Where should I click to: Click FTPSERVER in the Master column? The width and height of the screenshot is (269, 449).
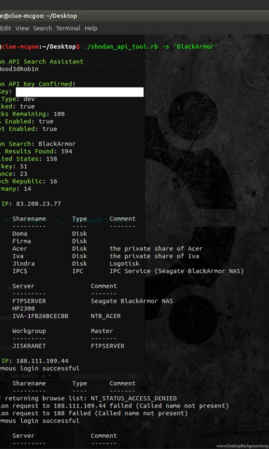pyautogui.click(x=108, y=346)
